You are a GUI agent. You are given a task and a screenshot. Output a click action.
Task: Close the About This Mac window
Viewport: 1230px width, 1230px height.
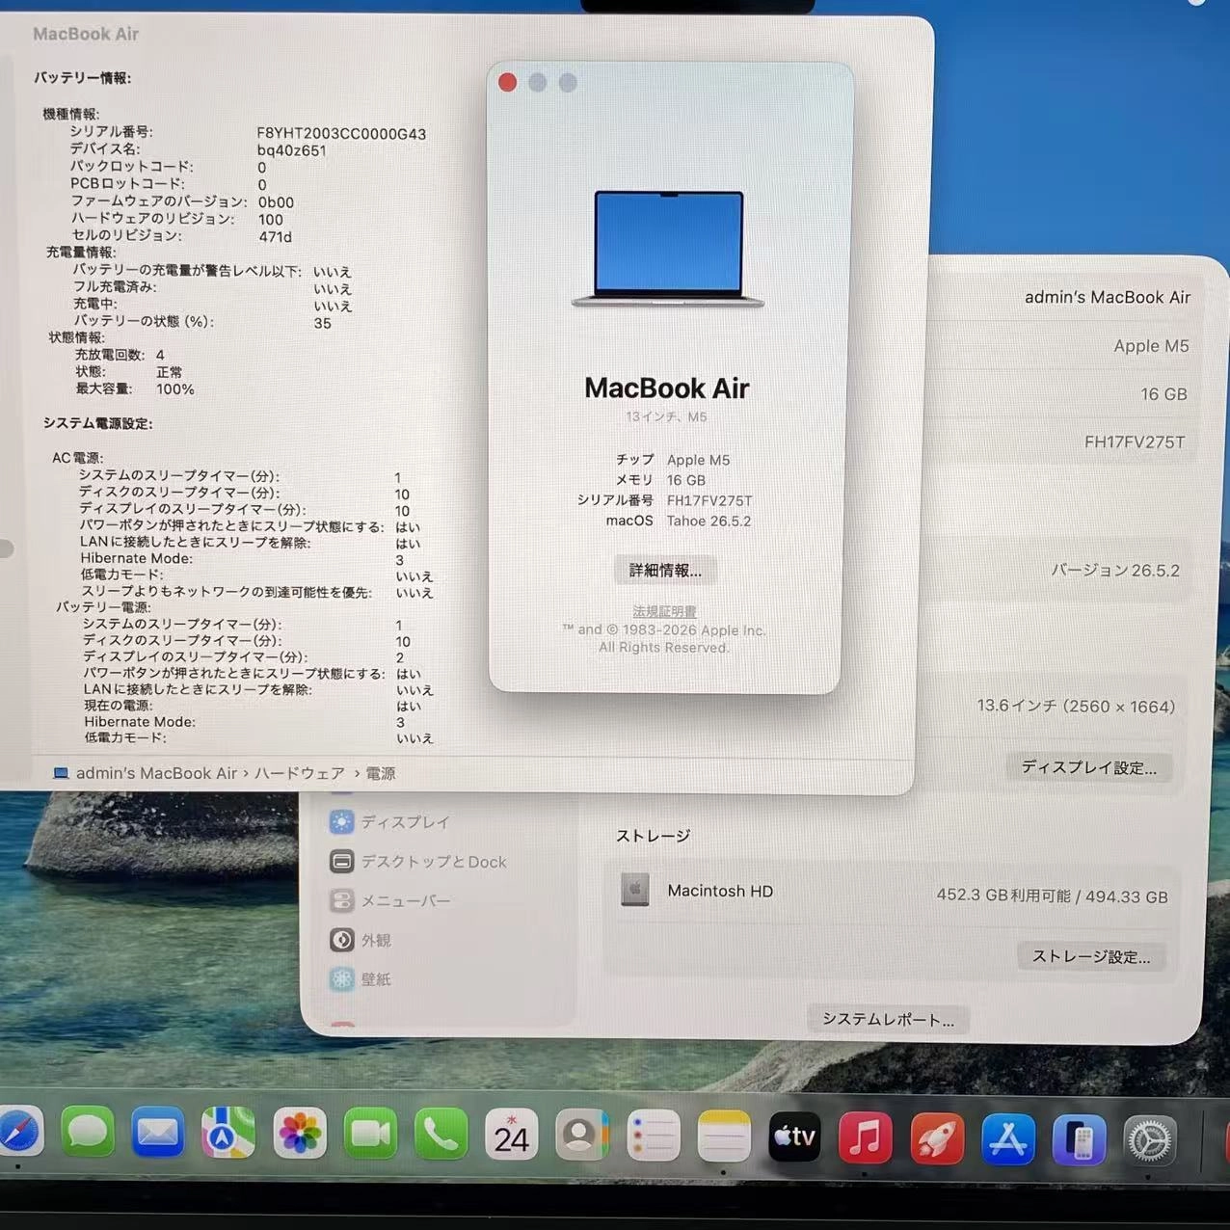(x=508, y=83)
